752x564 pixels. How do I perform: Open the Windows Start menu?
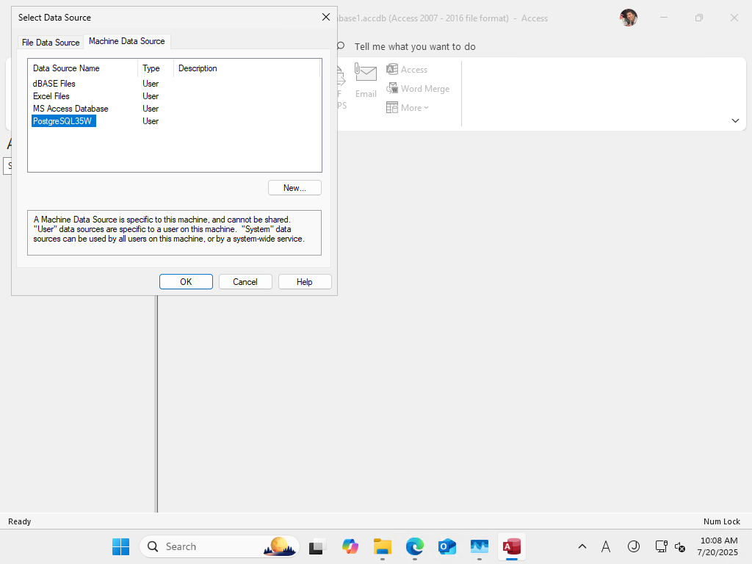click(x=121, y=546)
